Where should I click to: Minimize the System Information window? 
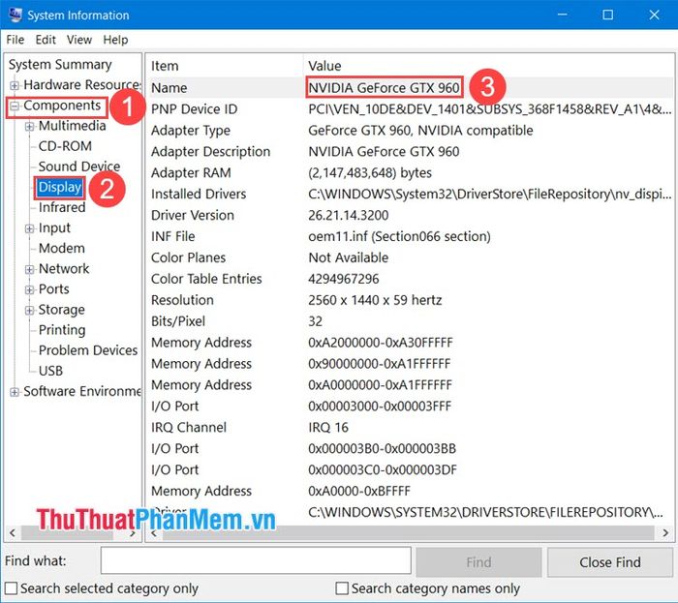(x=562, y=15)
